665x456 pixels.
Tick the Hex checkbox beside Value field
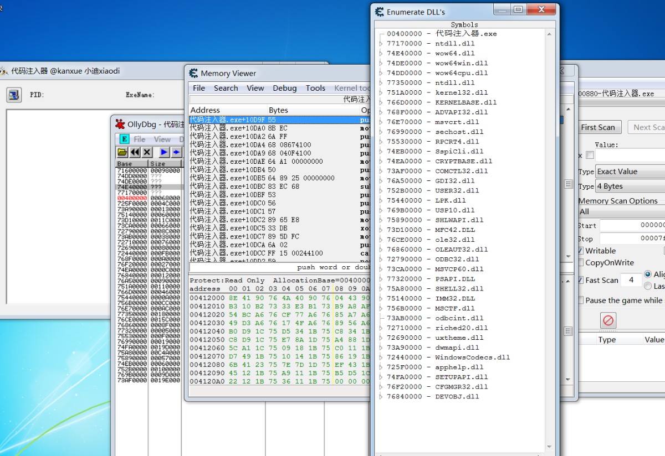590,156
